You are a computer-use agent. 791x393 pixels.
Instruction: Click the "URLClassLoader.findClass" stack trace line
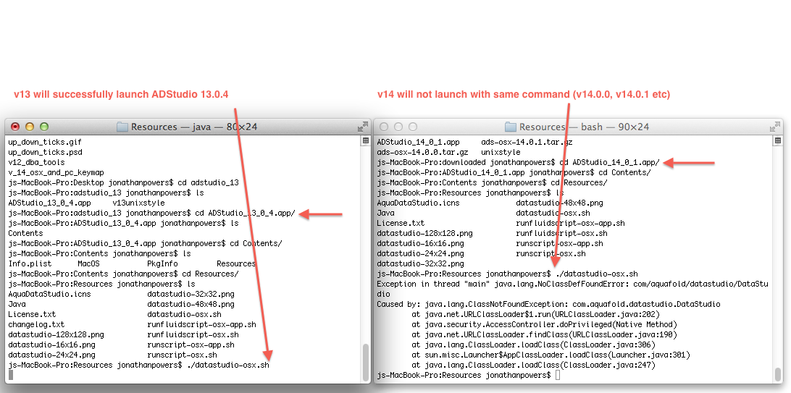[544, 334]
